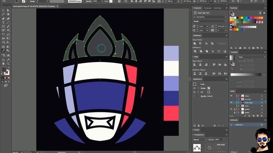Select the Type tool

click(3, 23)
